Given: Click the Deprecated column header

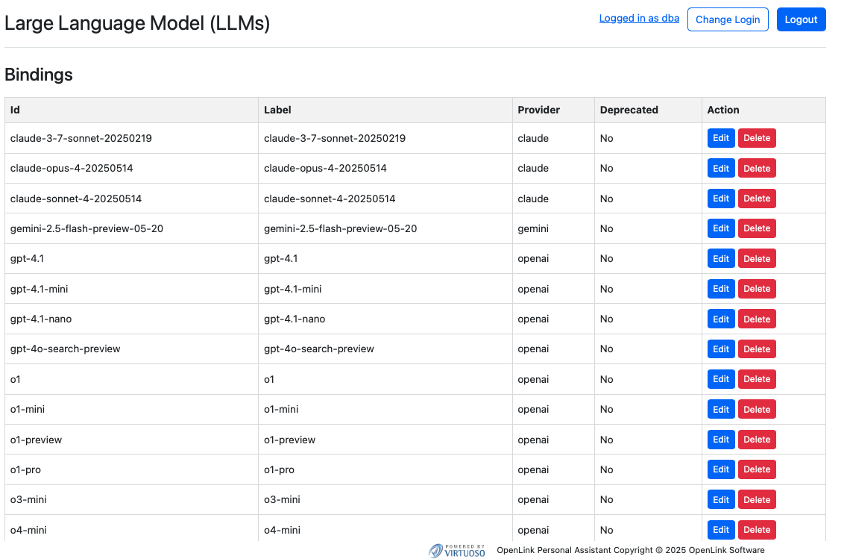Looking at the screenshot, I should tap(648, 110).
